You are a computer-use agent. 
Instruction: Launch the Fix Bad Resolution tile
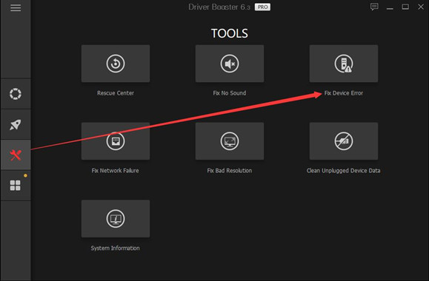tap(230, 141)
